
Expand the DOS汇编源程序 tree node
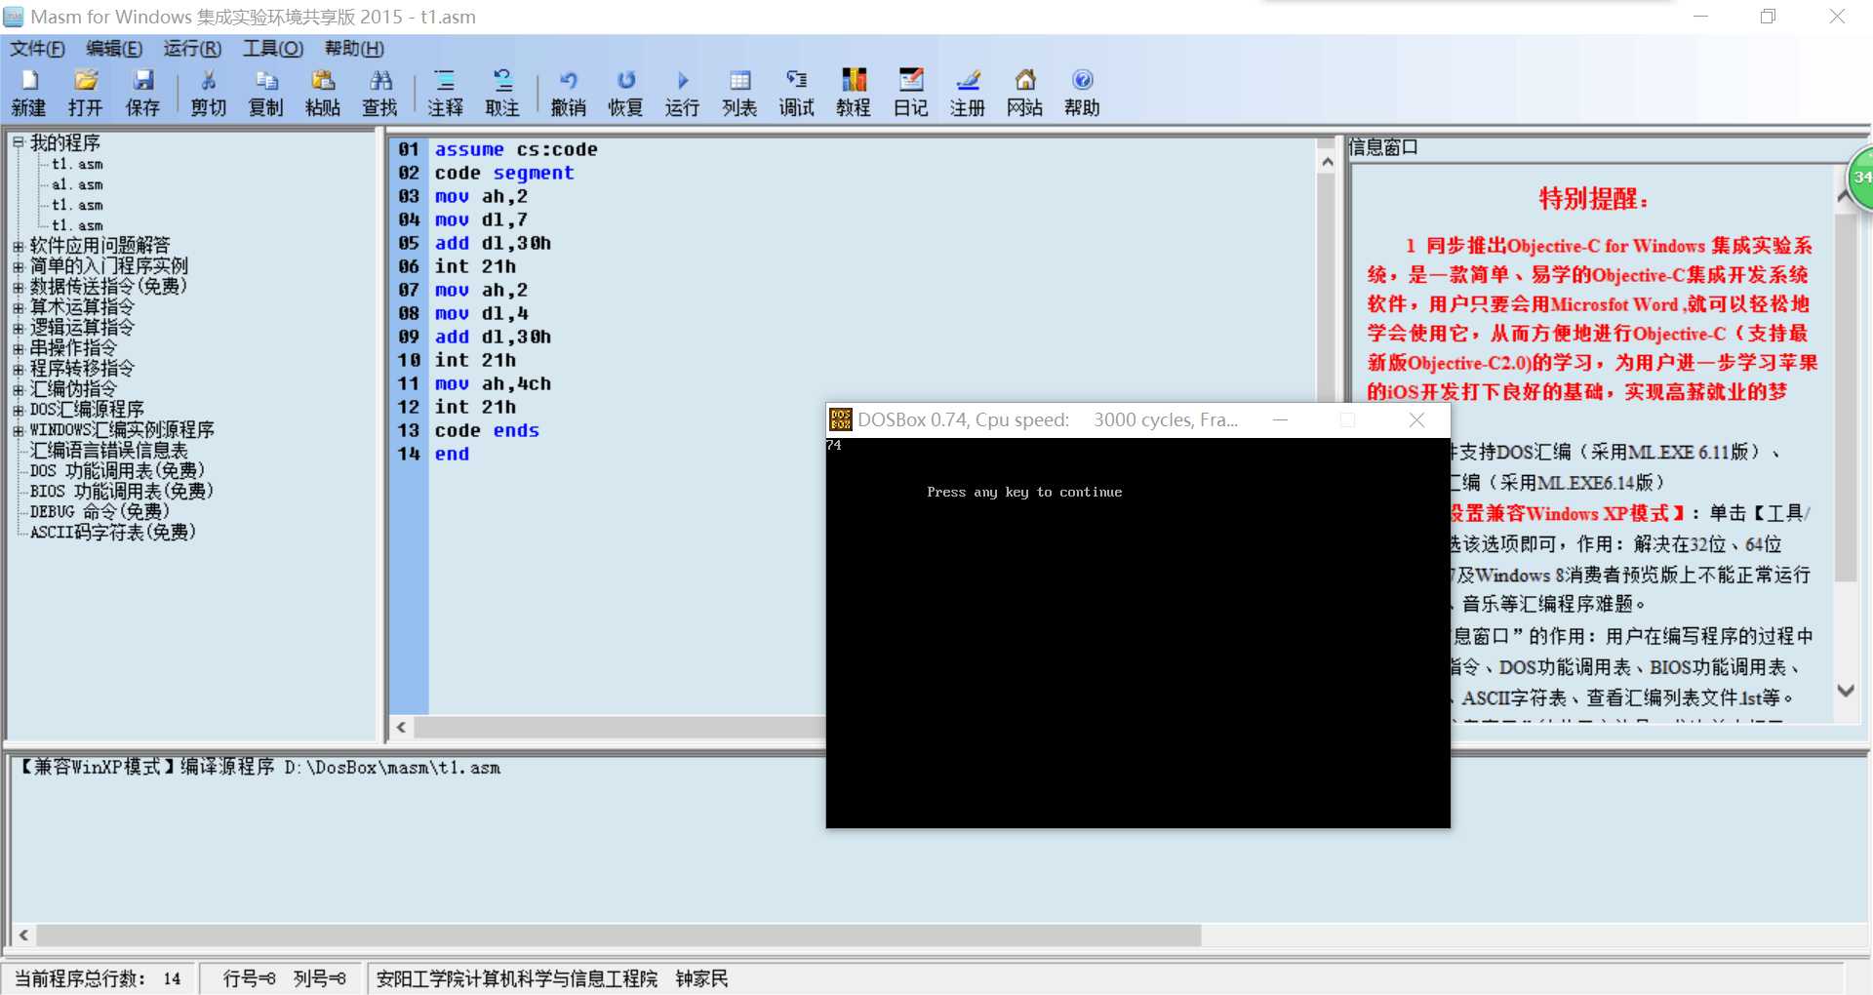click(x=18, y=410)
